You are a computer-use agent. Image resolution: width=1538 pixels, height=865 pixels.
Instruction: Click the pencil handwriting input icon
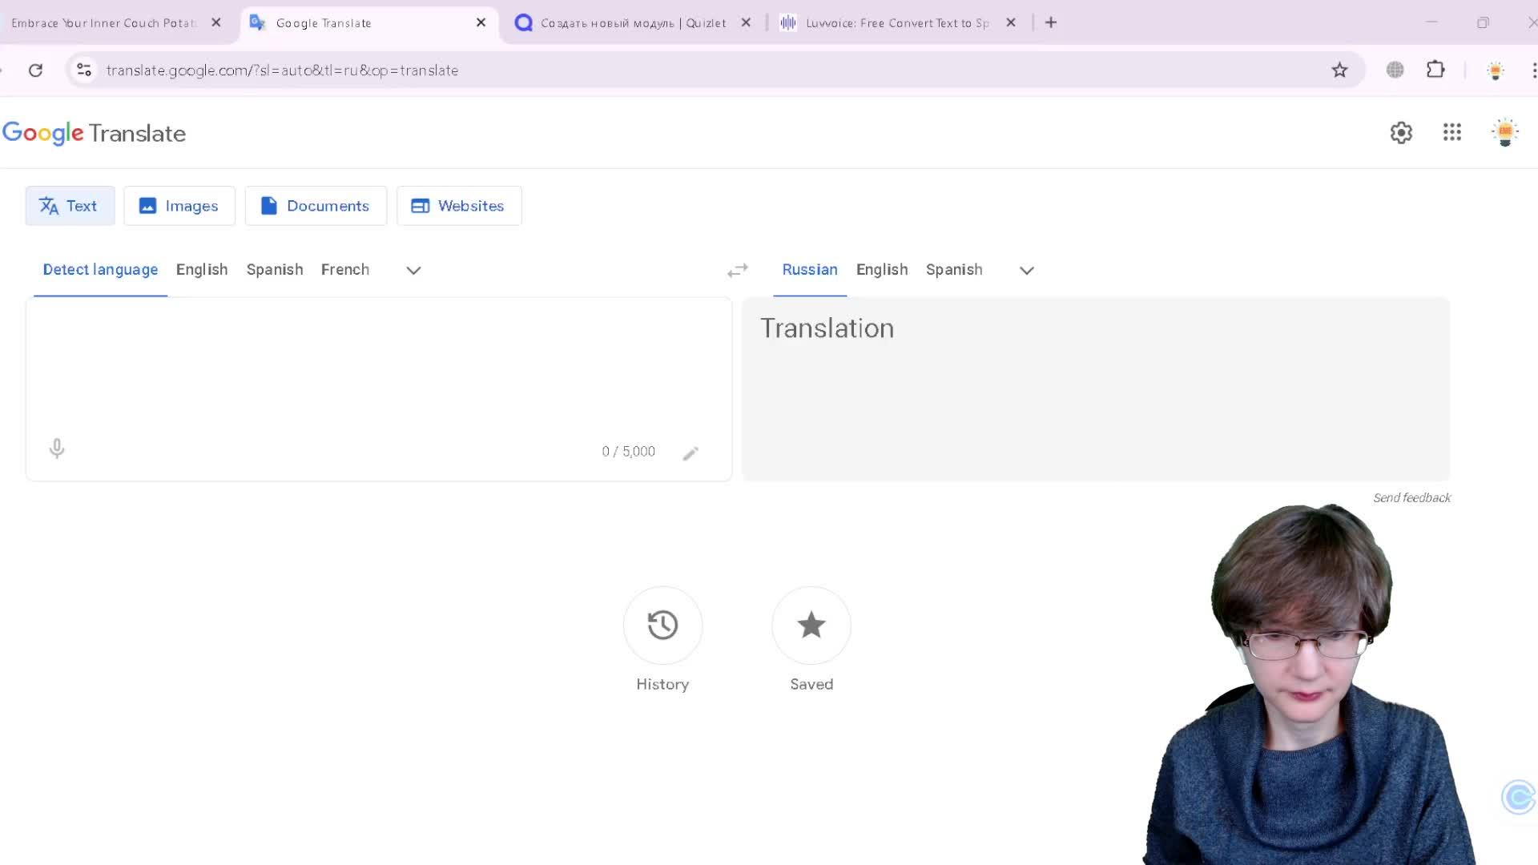[690, 453]
